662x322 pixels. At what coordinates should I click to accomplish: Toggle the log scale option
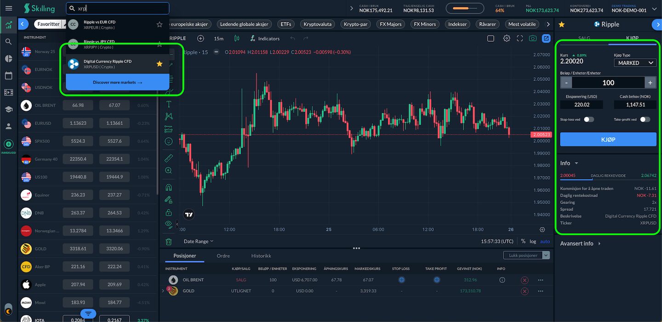pos(533,241)
